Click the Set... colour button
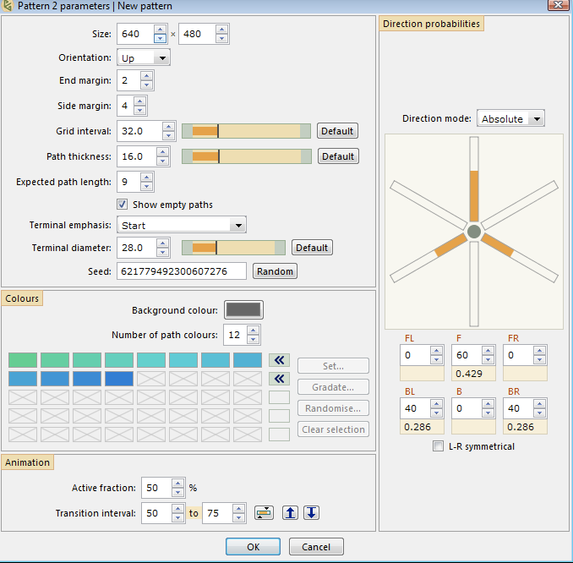573x563 pixels. pos(333,366)
